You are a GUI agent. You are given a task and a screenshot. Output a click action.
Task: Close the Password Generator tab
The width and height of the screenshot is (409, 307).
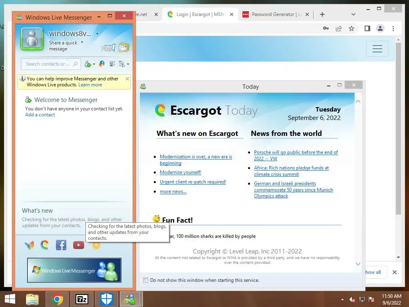(307, 14)
